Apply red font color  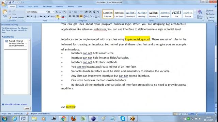point(63,17)
